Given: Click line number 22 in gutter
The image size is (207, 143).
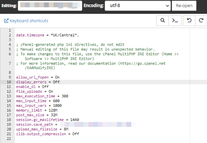Looking at the screenshot, I should coord(9,139).
